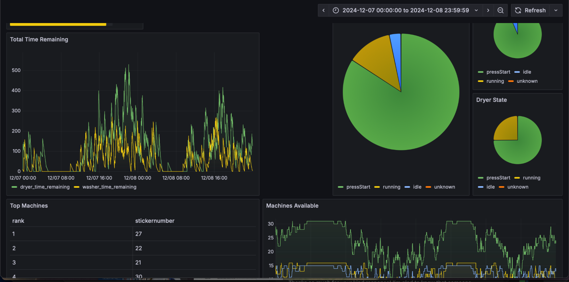Shift to next time range with right arrow
The height and width of the screenshot is (282, 569).
click(488, 10)
